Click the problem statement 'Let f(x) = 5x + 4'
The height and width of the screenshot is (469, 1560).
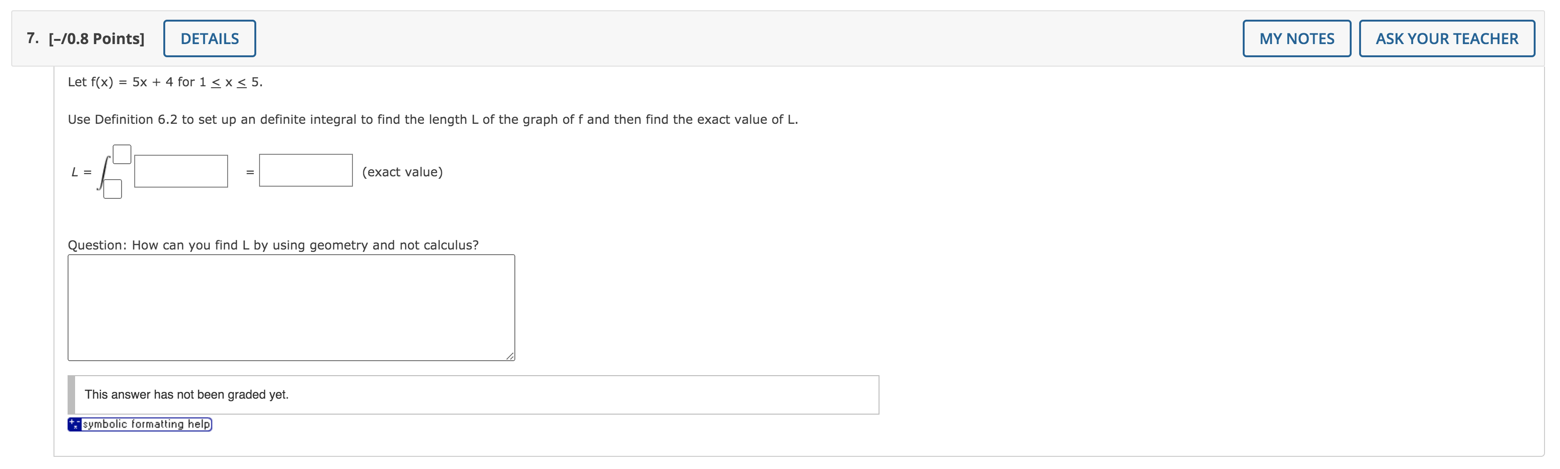coord(163,82)
